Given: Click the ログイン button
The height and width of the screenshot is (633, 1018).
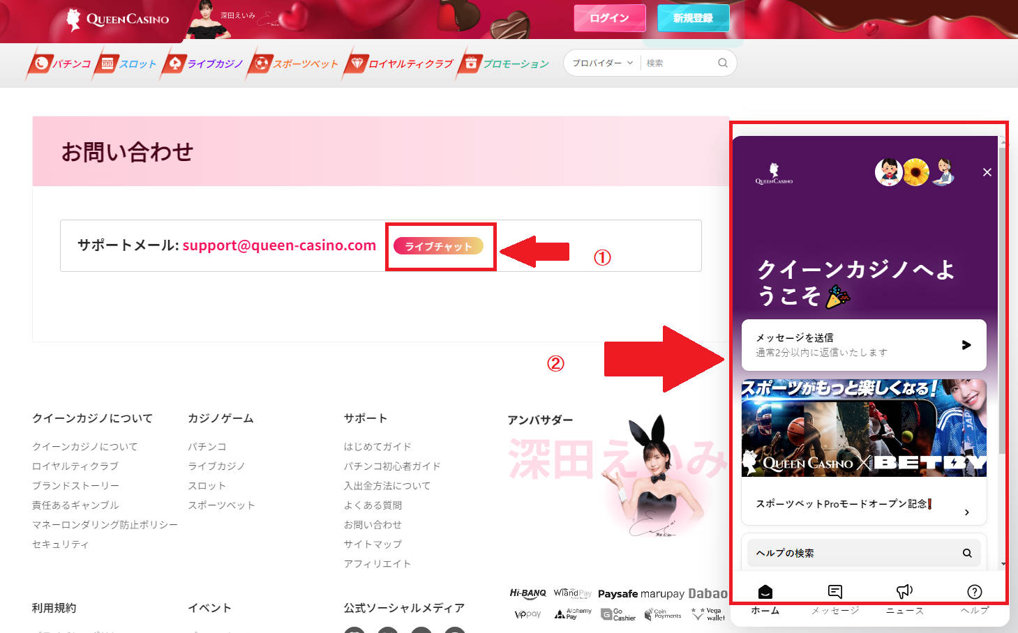Looking at the screenshot, I should [610, 18].
